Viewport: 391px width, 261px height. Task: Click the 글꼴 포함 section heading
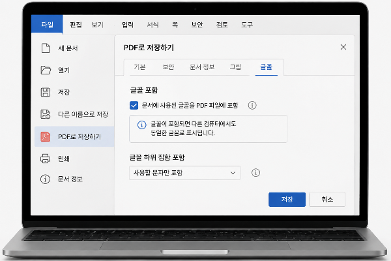pos(144,90)
